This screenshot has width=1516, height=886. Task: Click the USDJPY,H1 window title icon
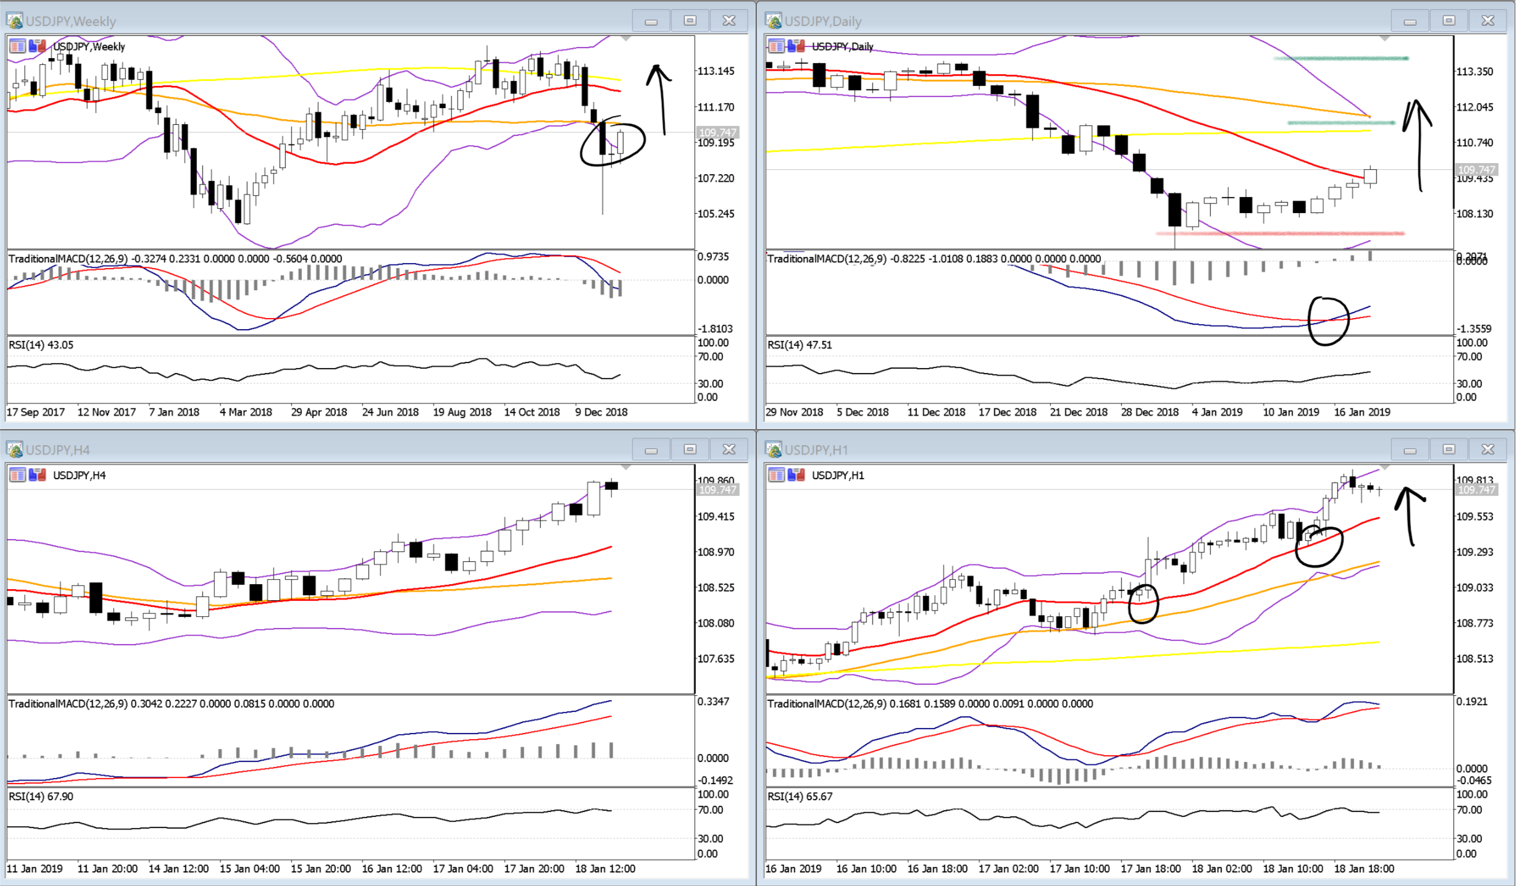pos(773,449)
